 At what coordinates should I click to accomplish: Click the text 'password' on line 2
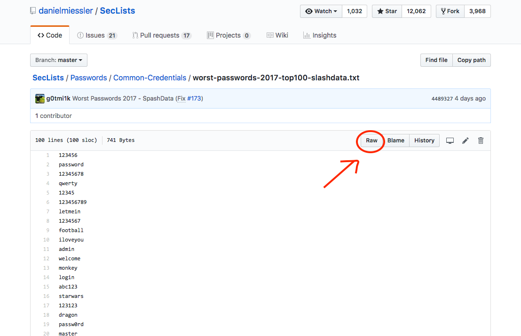point(71,164)
